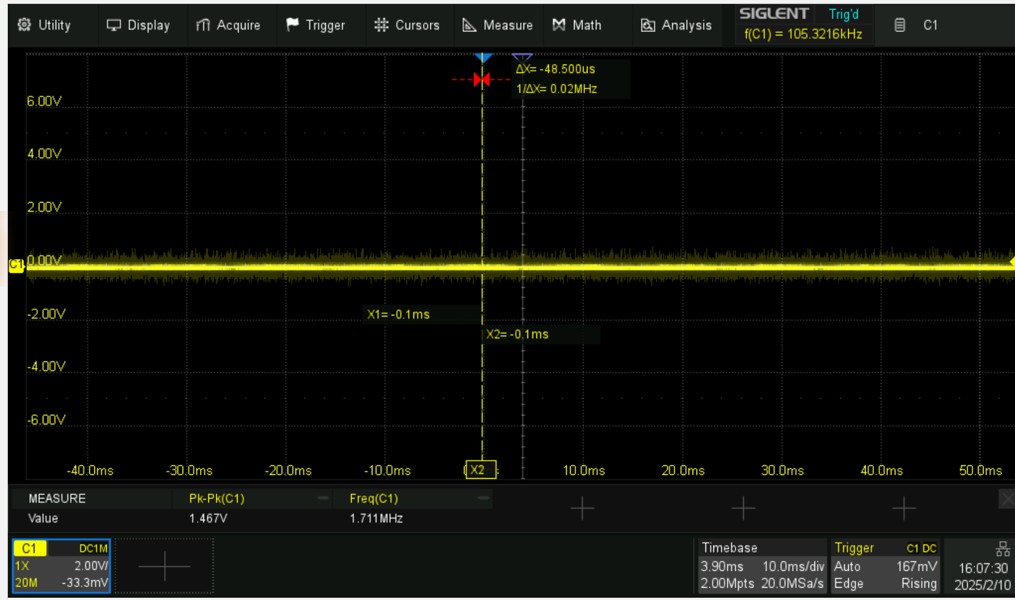Click the Acquire waveform icon
The image size is (1015, 600).
coord(203,25)
